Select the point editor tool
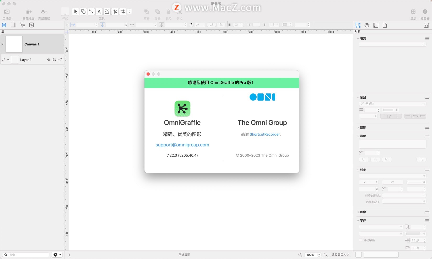This screenshot has width=432, height=259. [115, 12]
